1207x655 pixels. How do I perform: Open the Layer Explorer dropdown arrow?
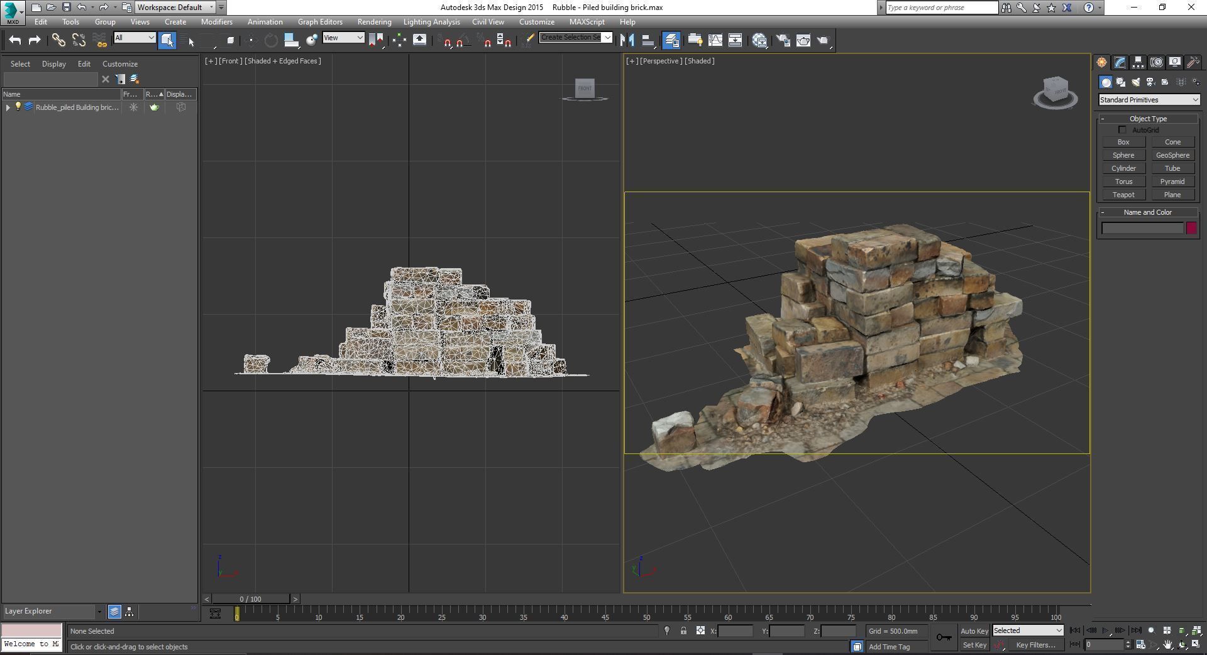coord(99,612)
